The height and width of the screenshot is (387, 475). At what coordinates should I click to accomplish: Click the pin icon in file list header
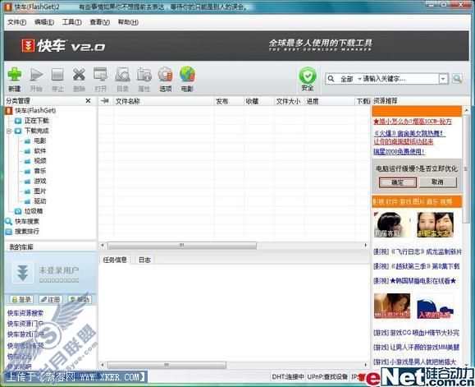pyautogui.click(x=105, y=101)
